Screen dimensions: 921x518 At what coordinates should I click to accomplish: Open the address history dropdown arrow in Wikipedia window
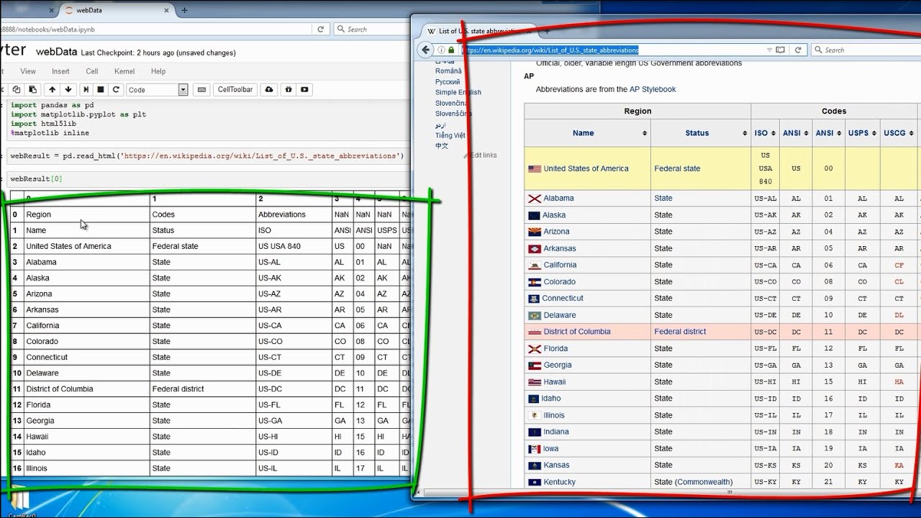click(x=769, y=50)
